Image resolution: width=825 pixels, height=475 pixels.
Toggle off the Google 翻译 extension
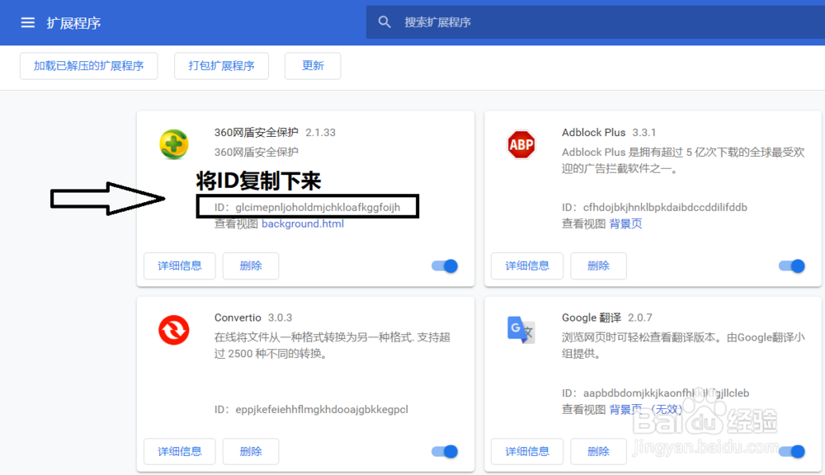[792, 451]
